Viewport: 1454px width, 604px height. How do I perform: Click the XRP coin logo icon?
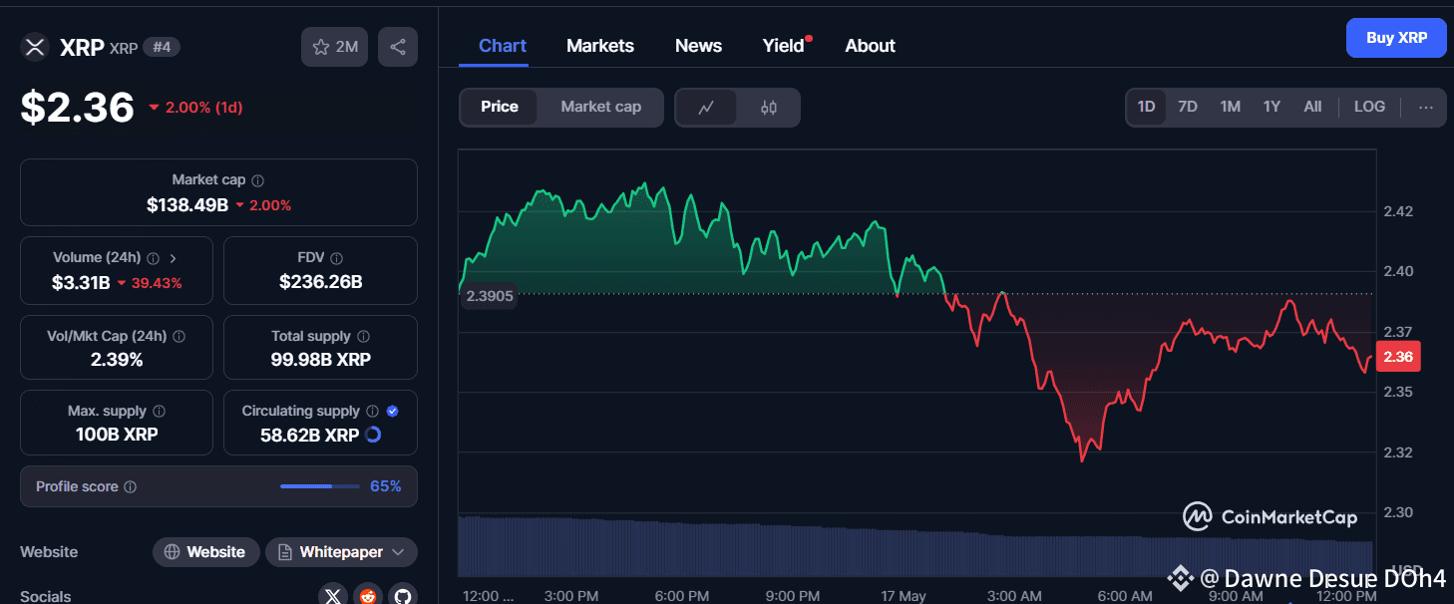click(x=35, y=47)
